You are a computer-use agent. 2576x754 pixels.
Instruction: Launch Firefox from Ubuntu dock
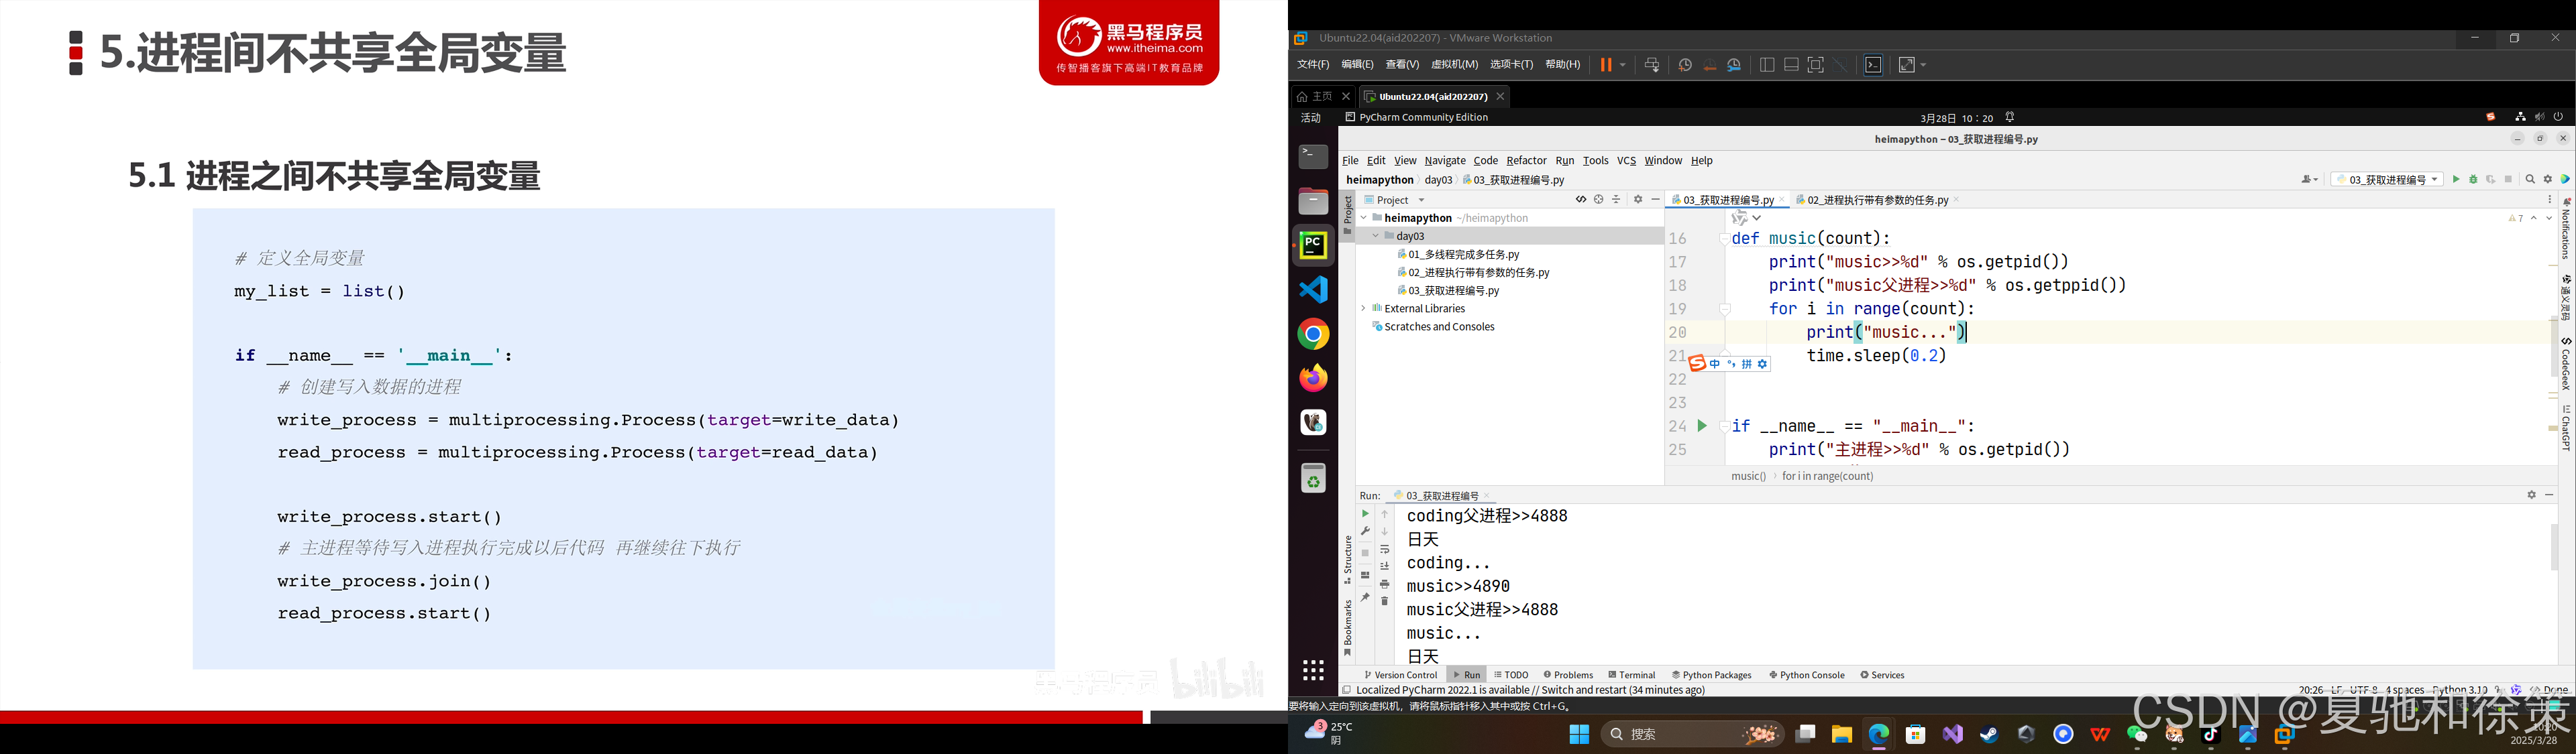click(1313, 379)
